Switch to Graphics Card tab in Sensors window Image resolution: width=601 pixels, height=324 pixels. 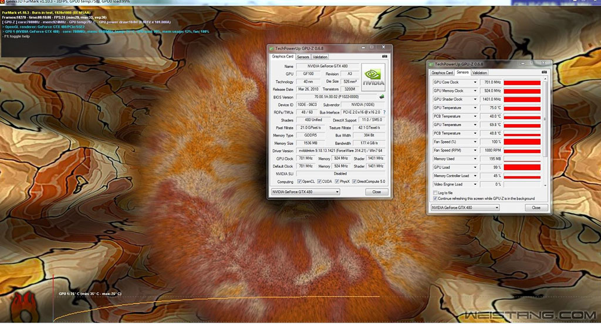[443, 72]
